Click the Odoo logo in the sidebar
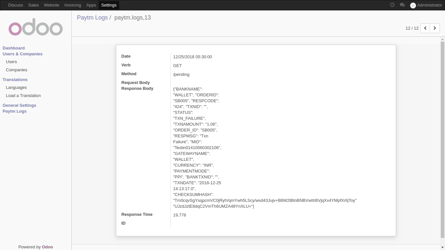This screenshot has width=445, height=250. [x=35, y=27]
